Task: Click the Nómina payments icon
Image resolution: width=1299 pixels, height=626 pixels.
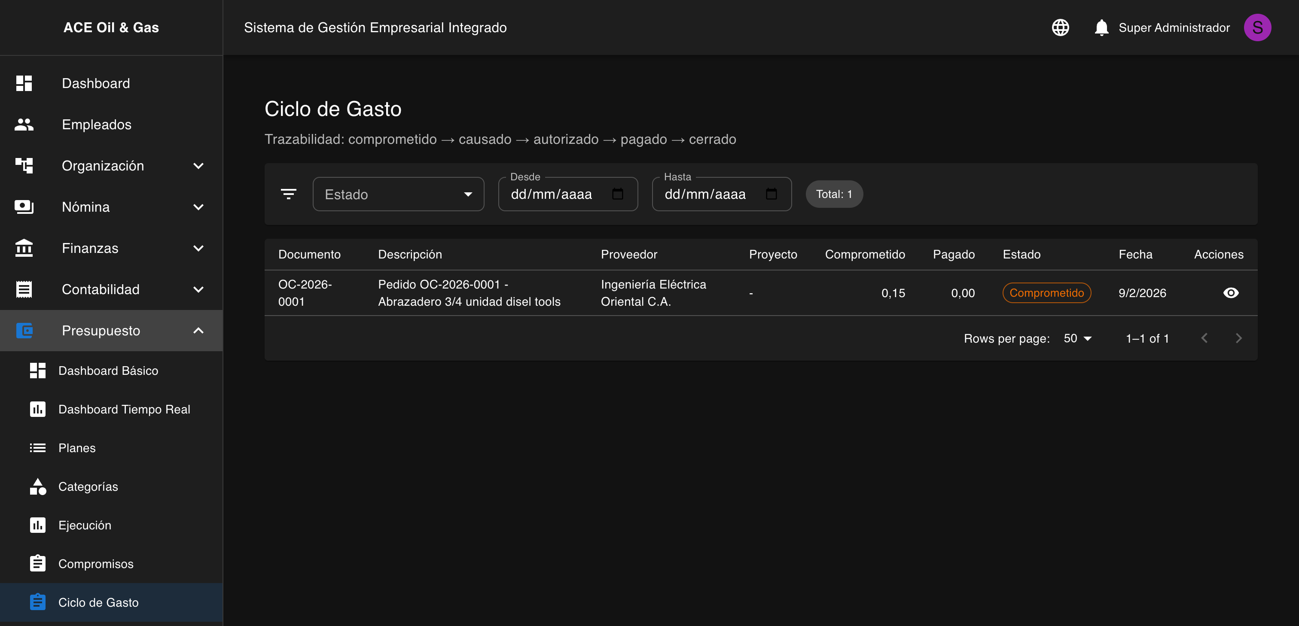Action: (24, 207)
